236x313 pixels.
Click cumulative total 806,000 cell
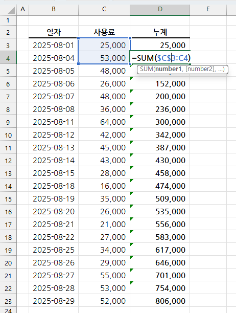pyautogui.click(x=160, y=301)
